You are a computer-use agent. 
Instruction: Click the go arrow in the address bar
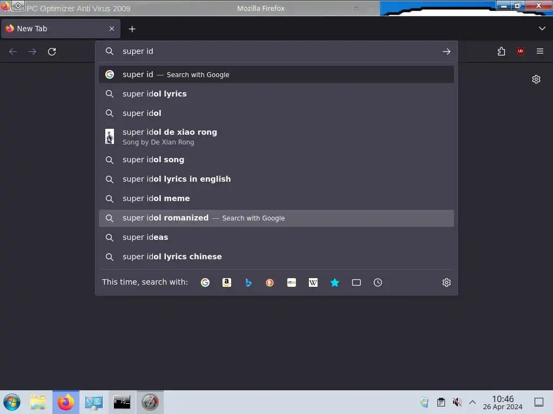pyautogui.click(x=447, y=51)
